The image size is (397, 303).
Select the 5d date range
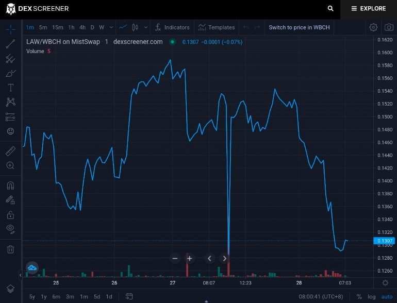pyautogui.click(x=97, y=297)
